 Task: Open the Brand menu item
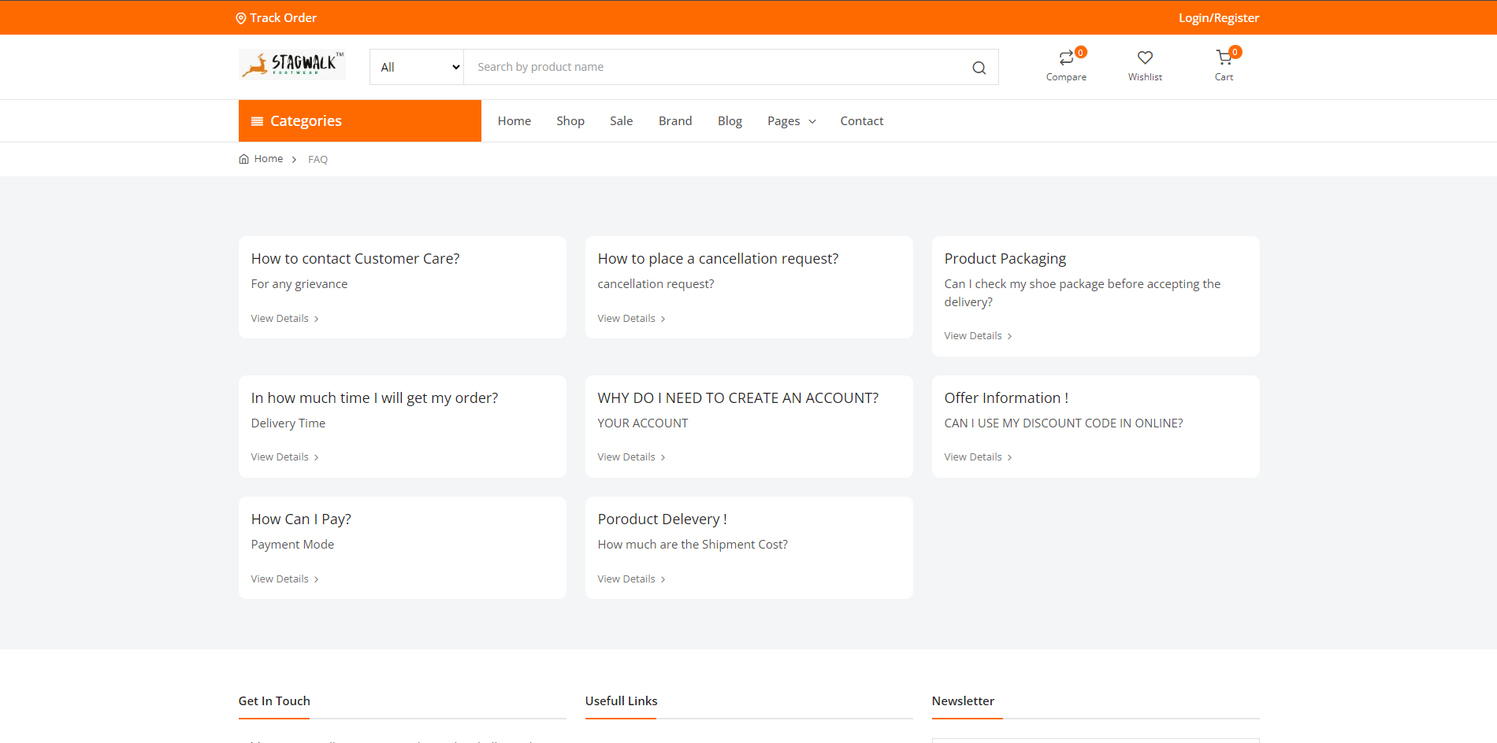pyautogui.click(x=675, y=121)
